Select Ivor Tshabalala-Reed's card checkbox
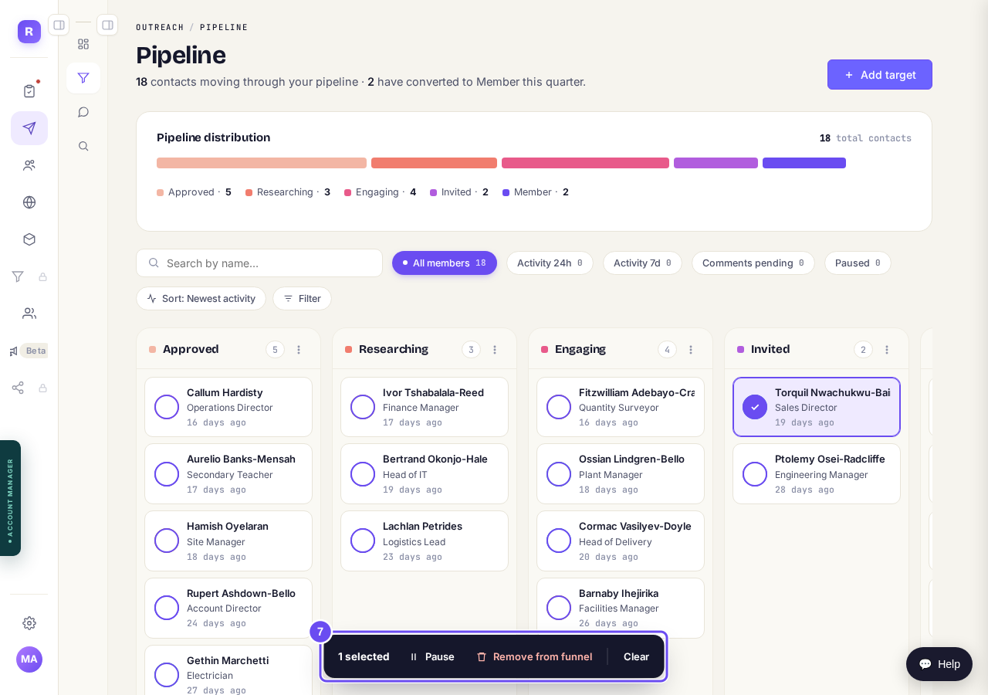 (x=363, y=407)
